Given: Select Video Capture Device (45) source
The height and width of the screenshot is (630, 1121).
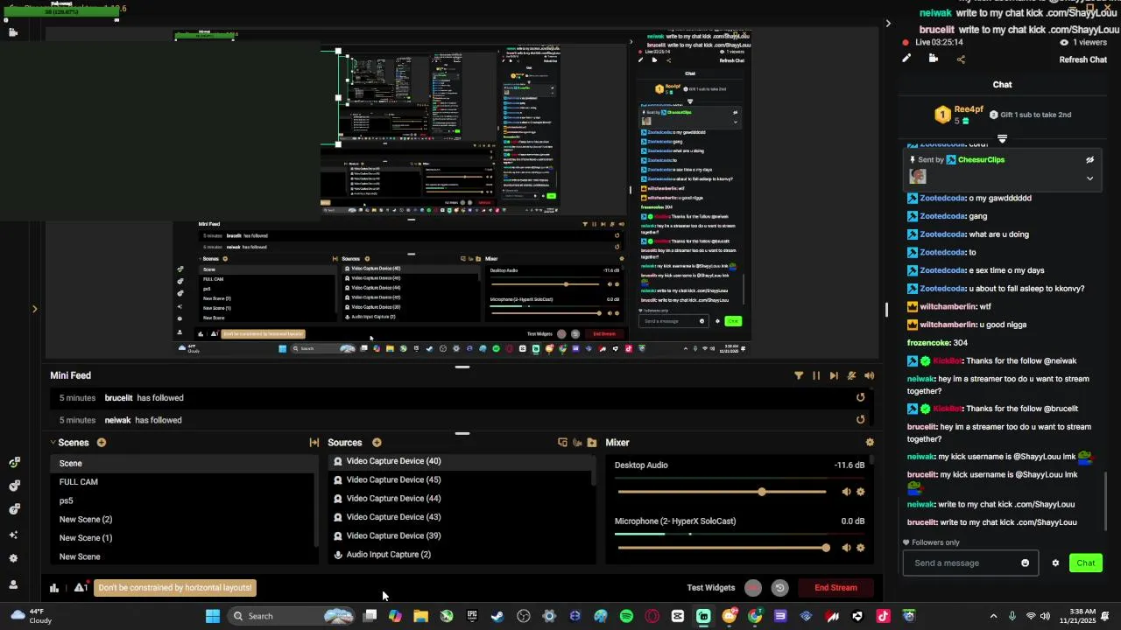Looking at the screenshot, I should [x=461, y=479].
